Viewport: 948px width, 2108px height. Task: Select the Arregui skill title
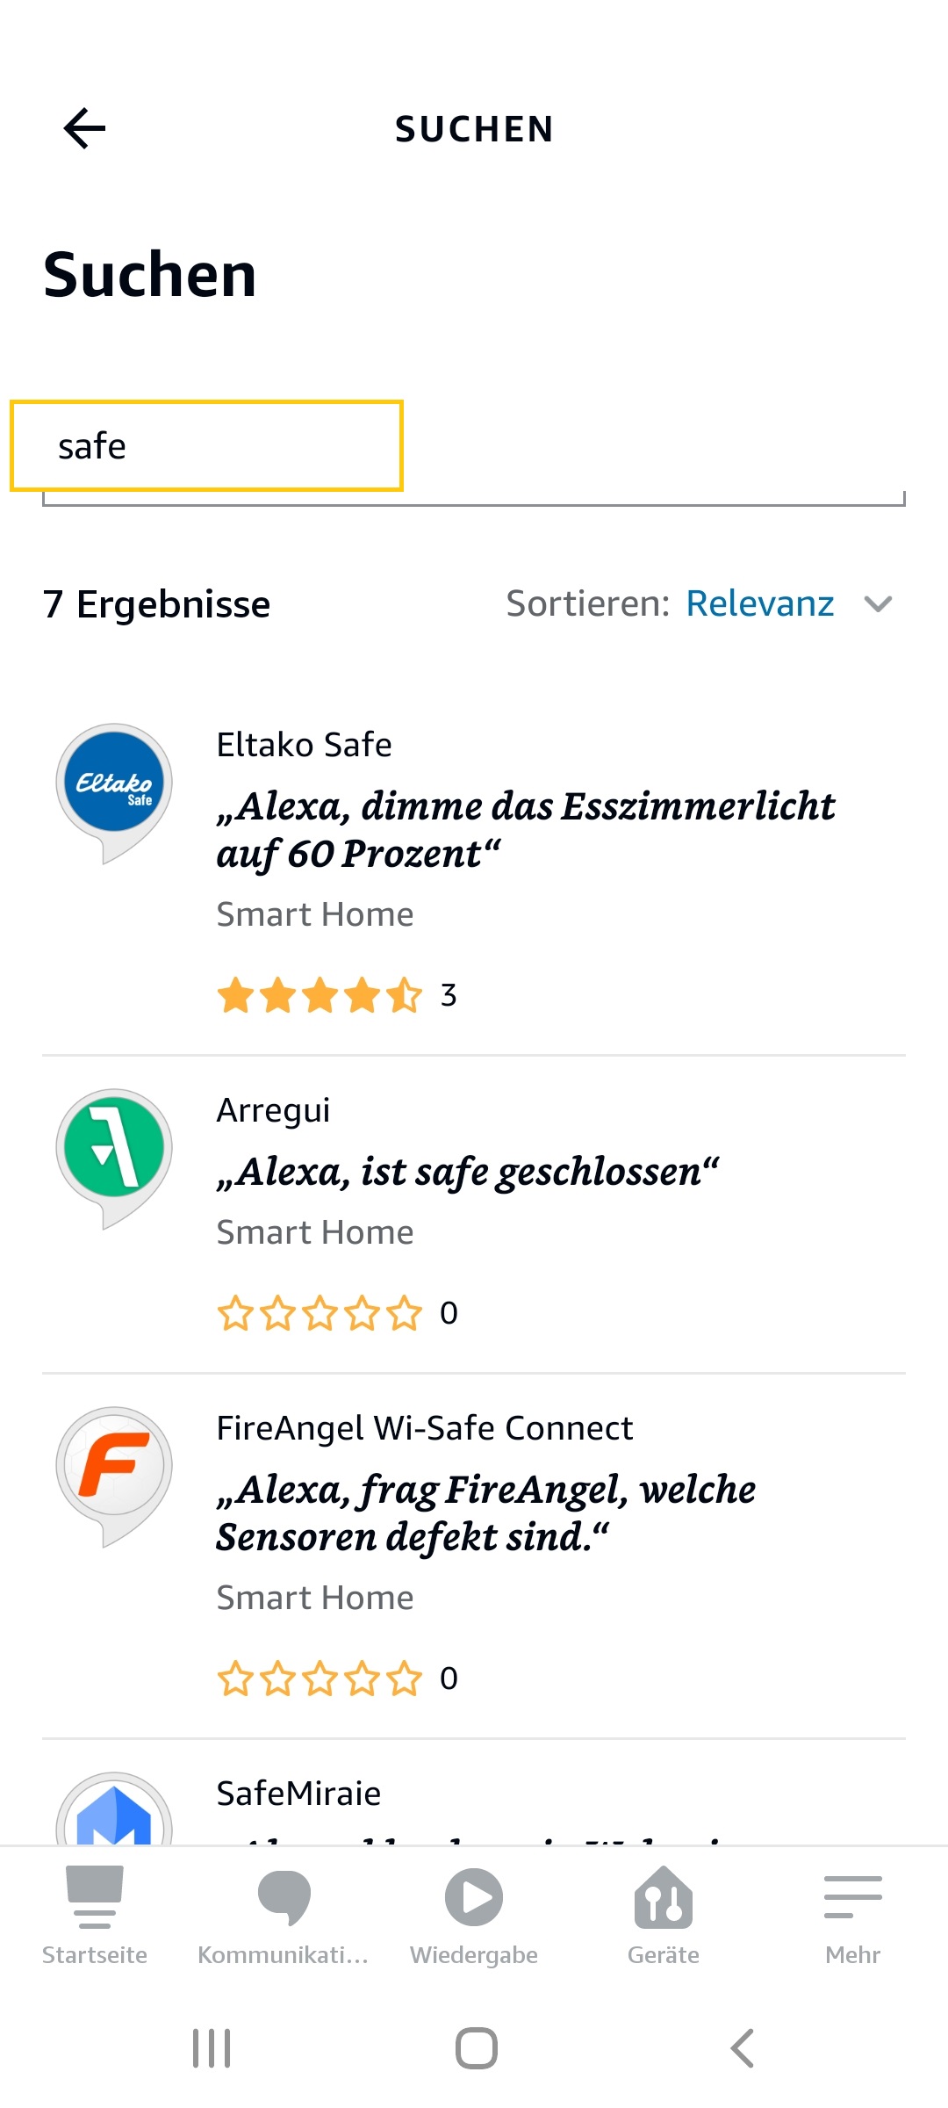tap(273, 1110)
